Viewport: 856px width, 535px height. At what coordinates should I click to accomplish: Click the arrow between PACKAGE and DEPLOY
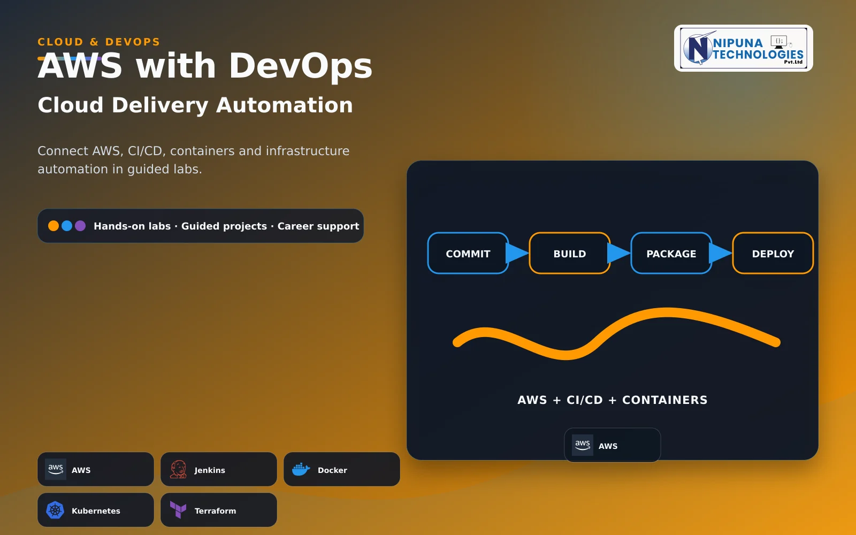click(721, 253)
